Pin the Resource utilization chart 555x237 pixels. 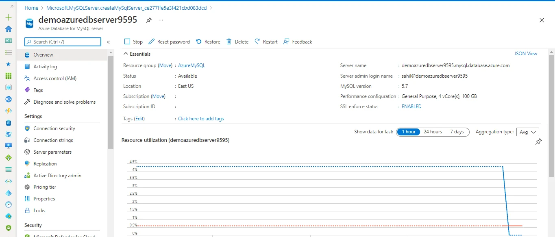[539, 141]
